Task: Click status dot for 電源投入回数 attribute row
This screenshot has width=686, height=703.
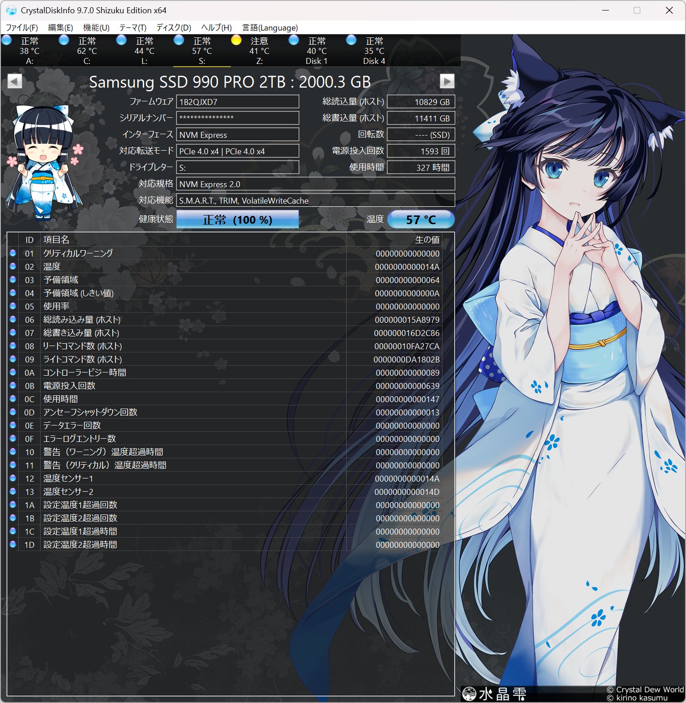Action: pyautogui.click(x=13, y=385)
